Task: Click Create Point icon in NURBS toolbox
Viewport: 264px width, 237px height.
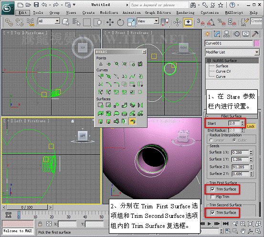Action: (x=101, y=64)
